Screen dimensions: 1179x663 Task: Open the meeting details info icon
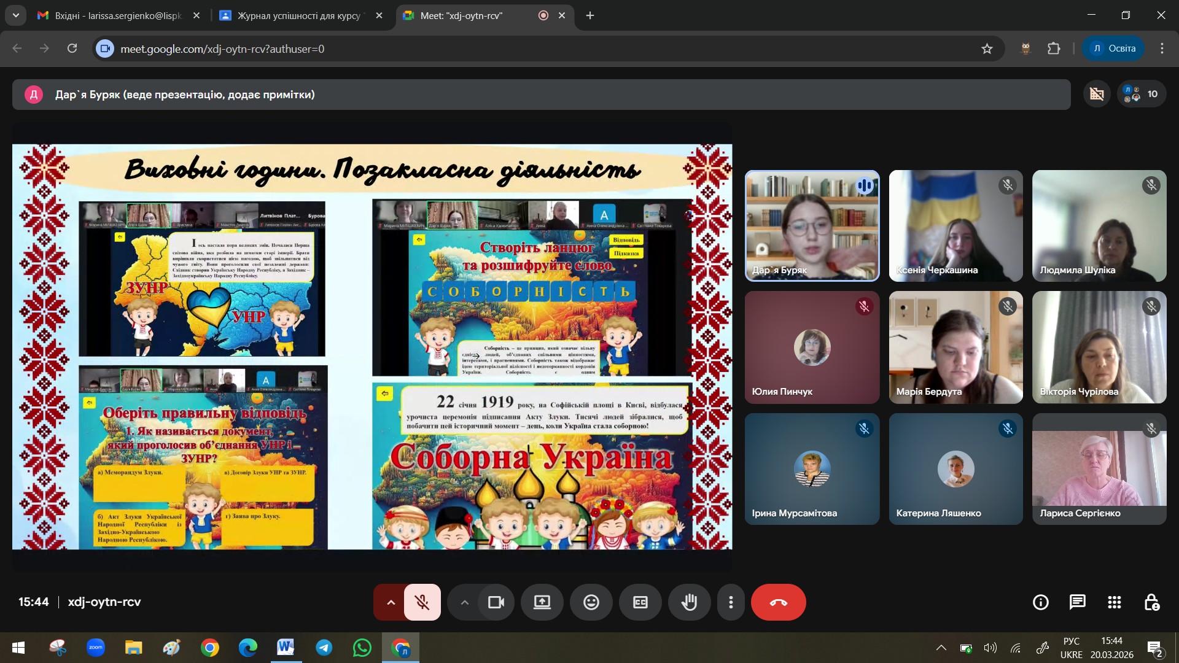[x=1040, y=602]
